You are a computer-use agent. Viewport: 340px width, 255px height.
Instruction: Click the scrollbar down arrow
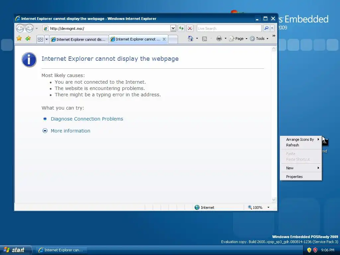point(274,200)
